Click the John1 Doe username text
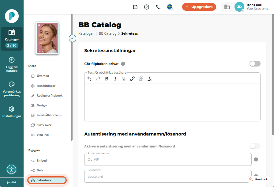Viewport: 274px width, 187px height. (254, 5)
